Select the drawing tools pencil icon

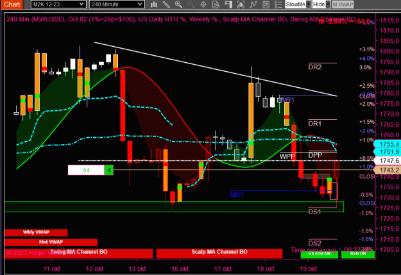pyautogui.click(x=166, y=4)
